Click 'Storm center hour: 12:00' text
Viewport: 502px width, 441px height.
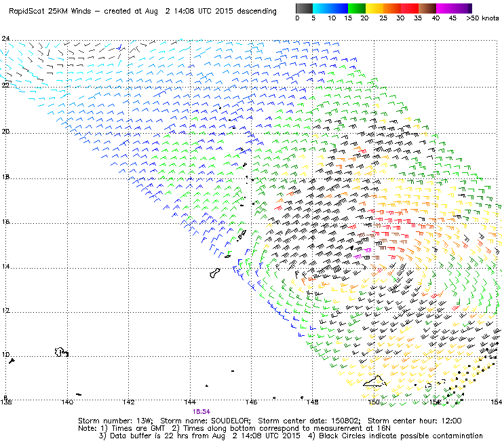[414, 421]
